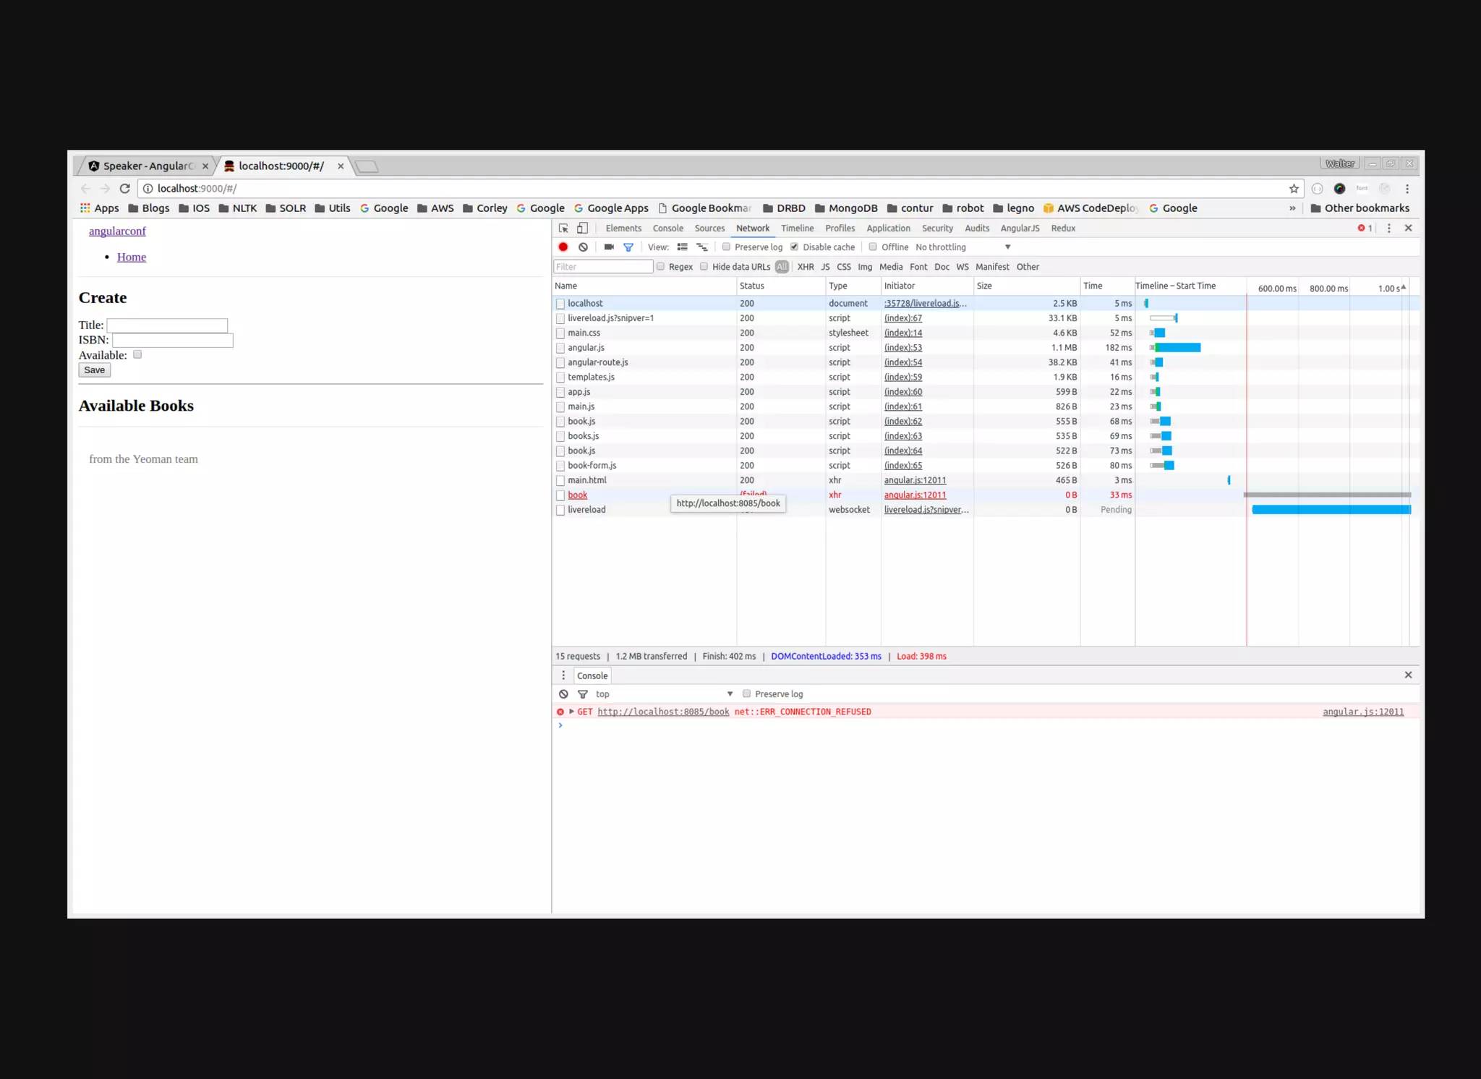Bookmark this page with star icon

tap(1294, 189)
